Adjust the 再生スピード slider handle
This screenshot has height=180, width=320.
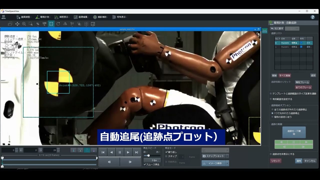[x=148, y=155]
